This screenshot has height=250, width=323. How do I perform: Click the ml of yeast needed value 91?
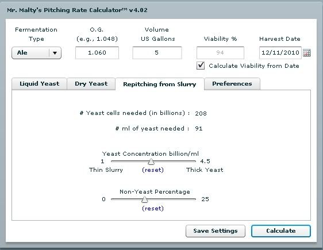[x=199, y=129]
